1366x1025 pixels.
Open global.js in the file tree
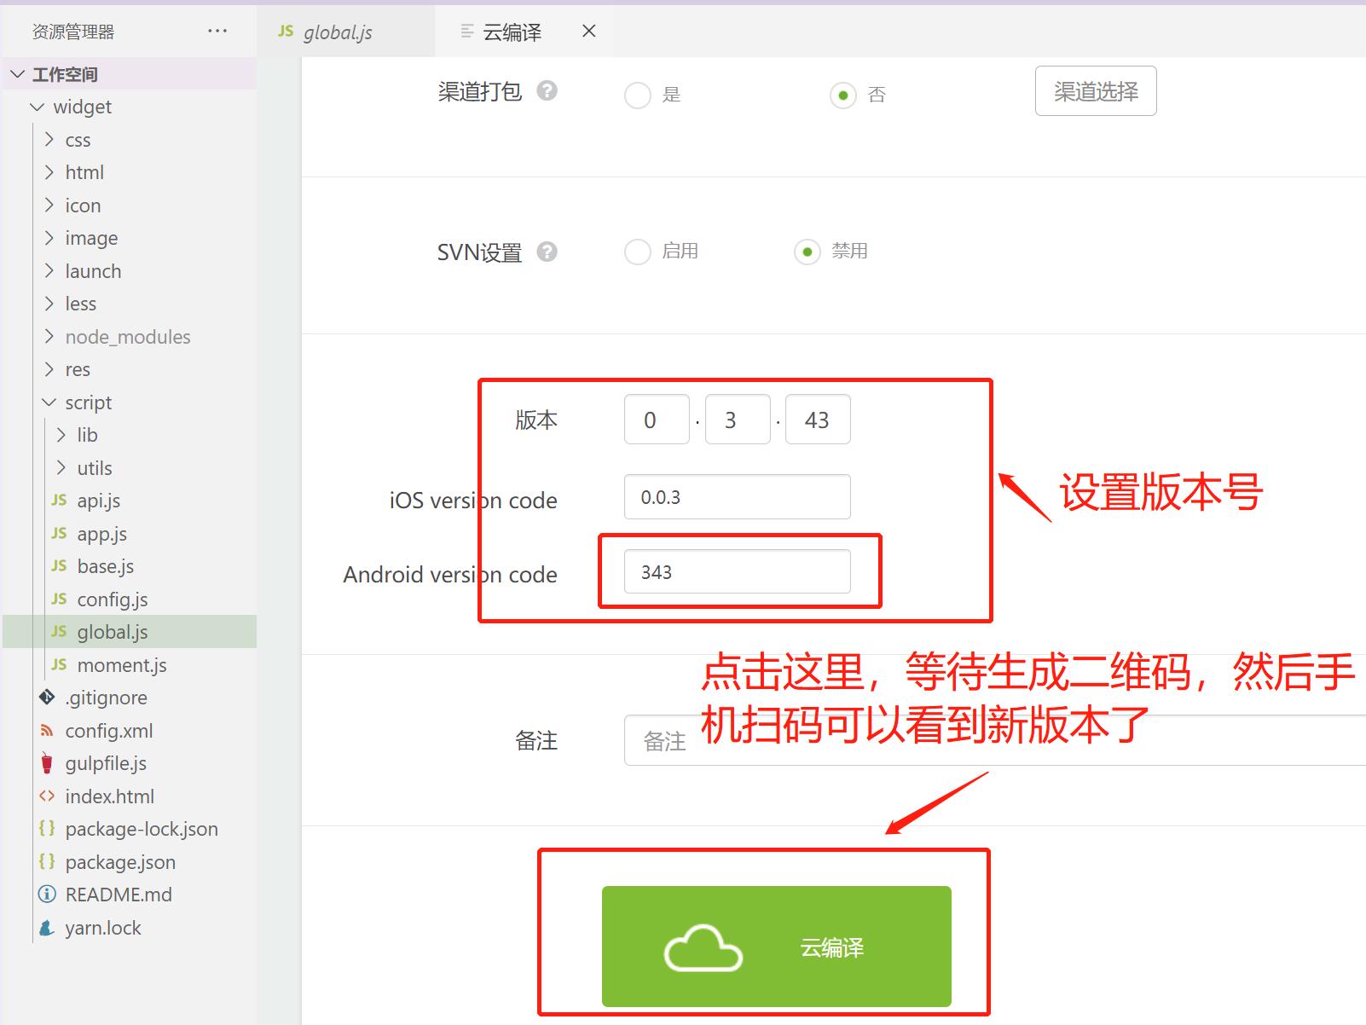(x=130, y=632)
